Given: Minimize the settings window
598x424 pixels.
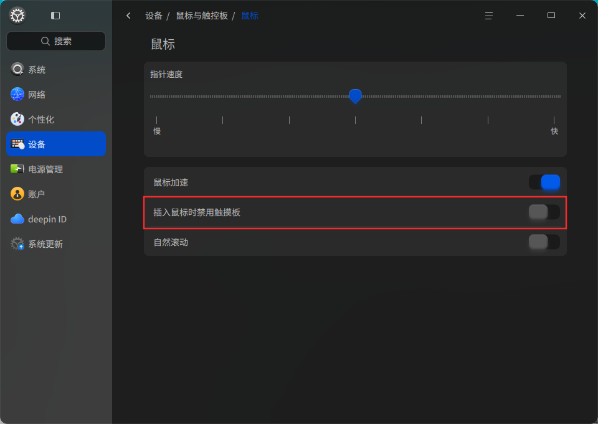Looking at the screenshot, I should click(520, 16).
